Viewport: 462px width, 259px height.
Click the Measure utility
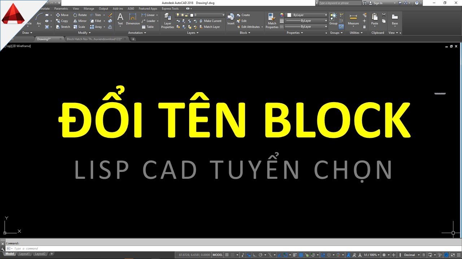(353, 19)
